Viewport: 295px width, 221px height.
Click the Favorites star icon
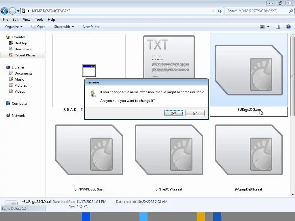click(8, 37)
